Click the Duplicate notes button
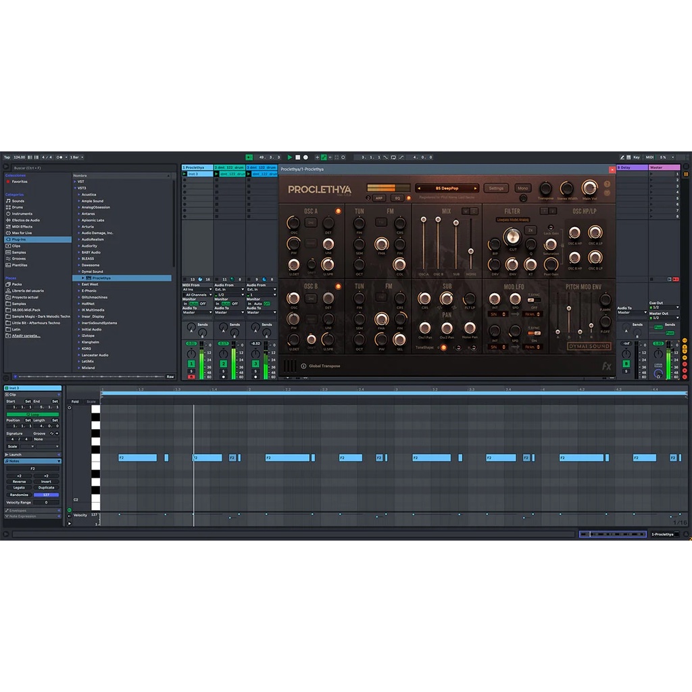Viewport: 692px width, 692px height. coord(46,488)
